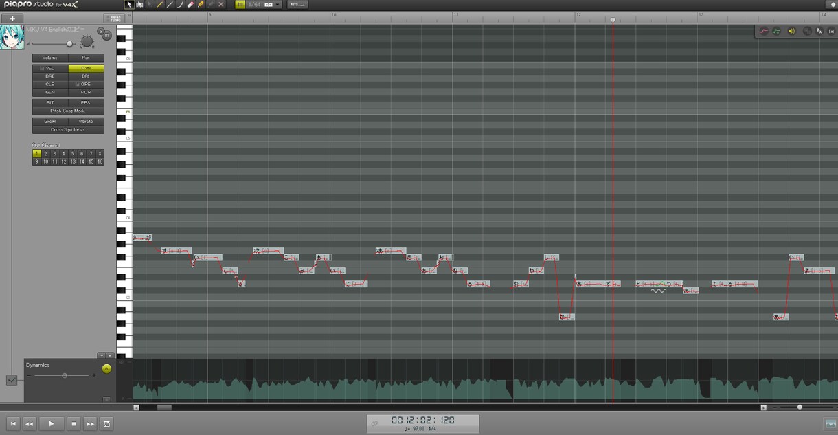
Task: Select the VEL parameter tab
Action: coord(50,69)
